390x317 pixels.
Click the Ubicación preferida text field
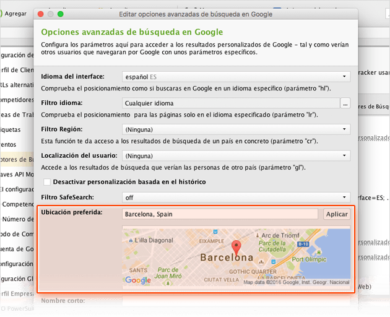click(x=220, y=214)
